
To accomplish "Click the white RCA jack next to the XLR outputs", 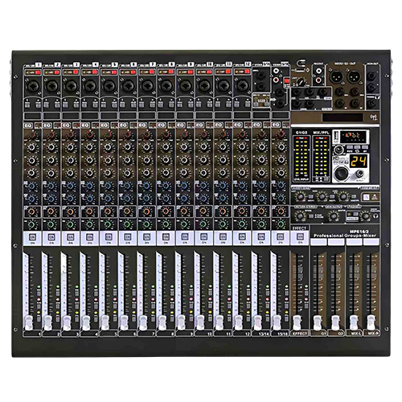I will (318, 72).
